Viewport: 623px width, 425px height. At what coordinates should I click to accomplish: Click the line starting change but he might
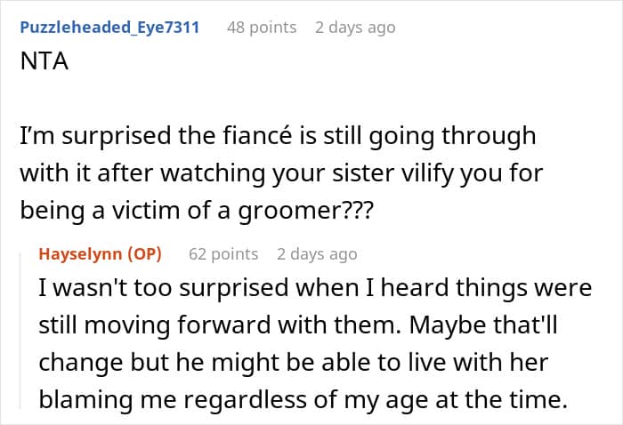click(x=294, y=362)
